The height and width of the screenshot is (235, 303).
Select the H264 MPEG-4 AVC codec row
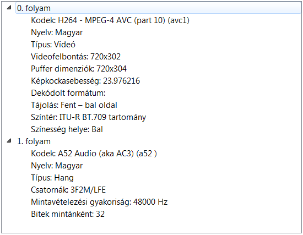click(110, 20)
